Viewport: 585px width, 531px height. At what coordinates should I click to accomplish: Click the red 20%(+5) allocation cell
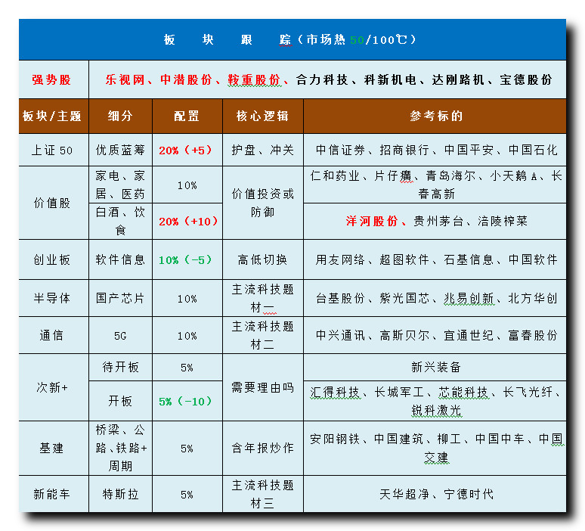coord(187,151)
